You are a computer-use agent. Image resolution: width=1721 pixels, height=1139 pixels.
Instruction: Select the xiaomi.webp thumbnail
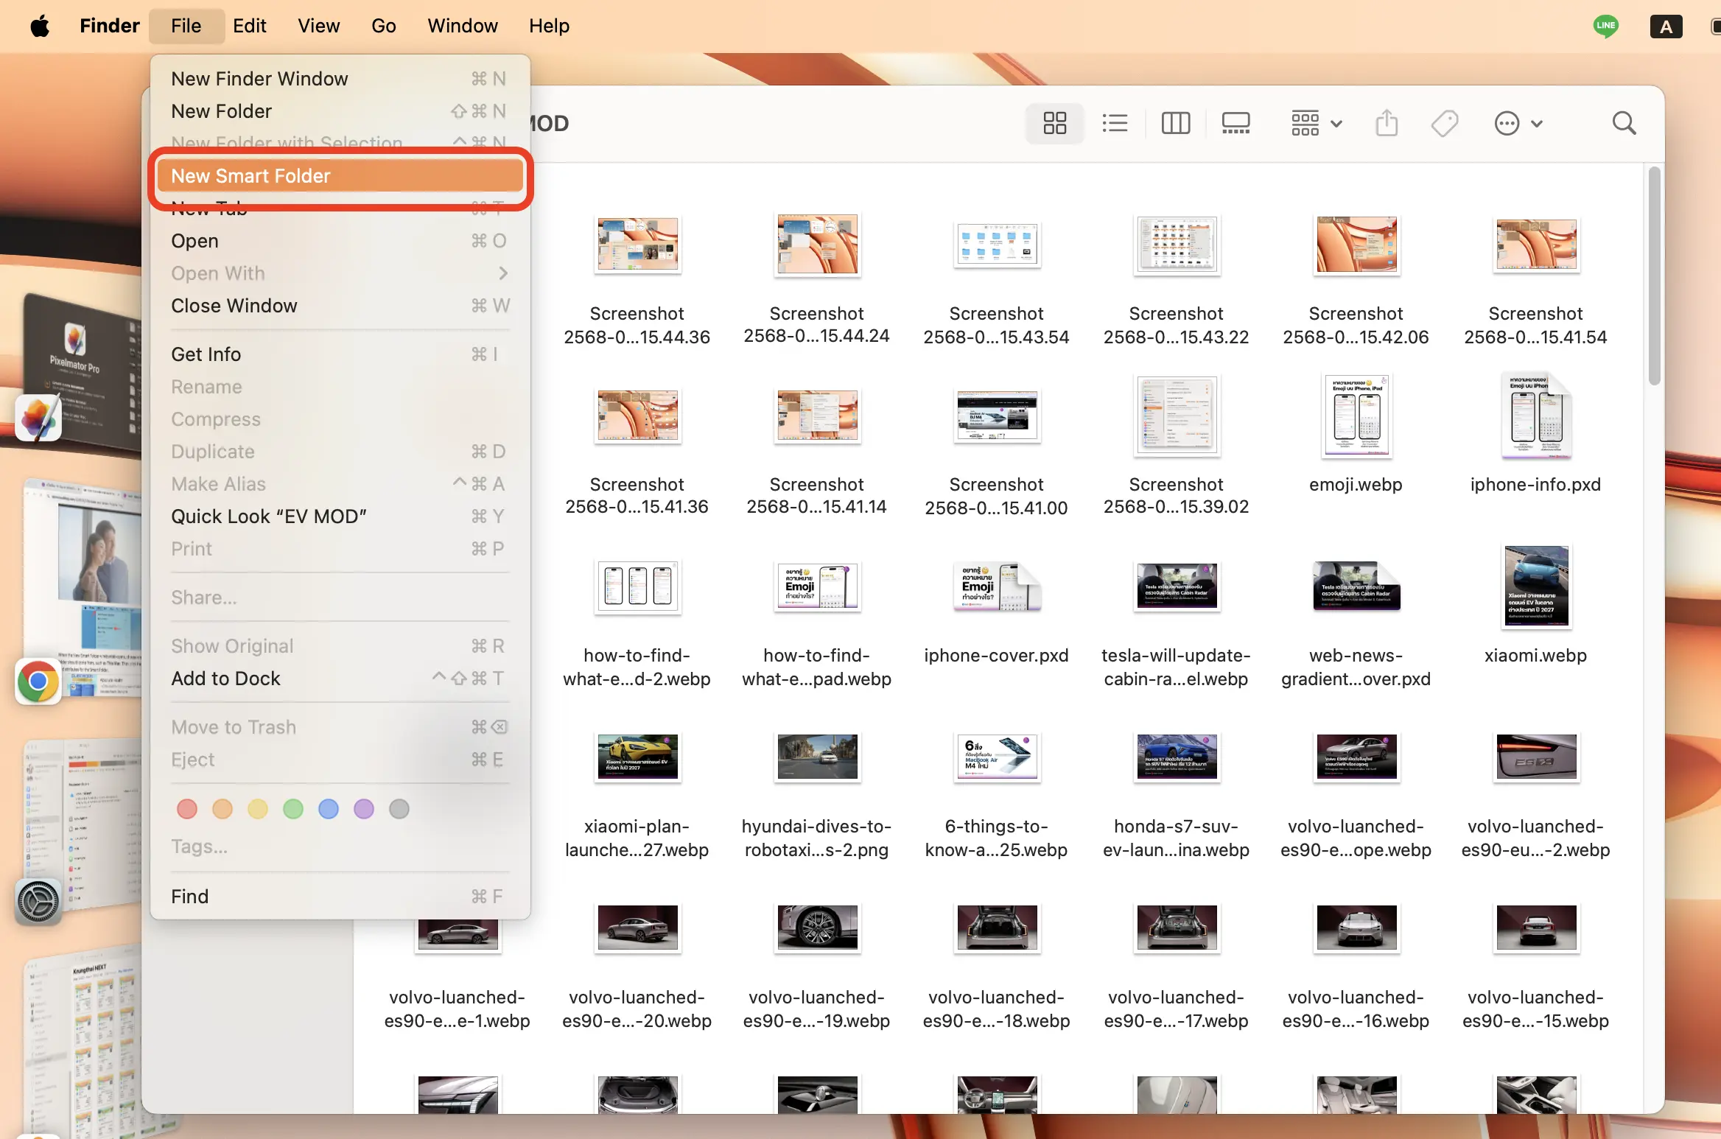(x=1535, y=586)
